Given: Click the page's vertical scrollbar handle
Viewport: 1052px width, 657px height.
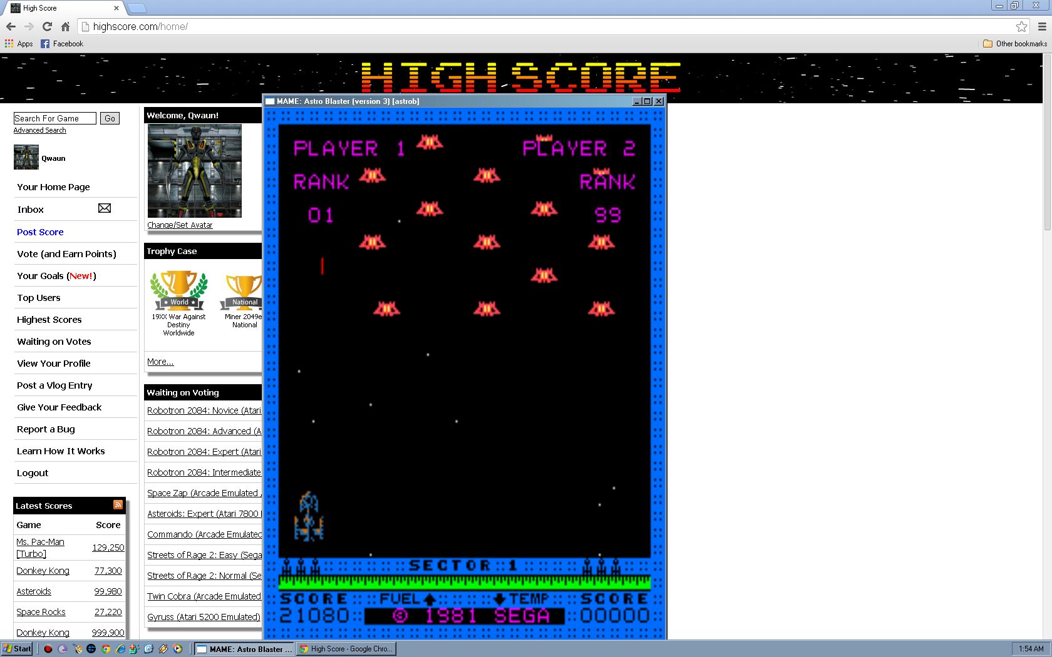Looking at the screenshot, I should (1047, 144).
